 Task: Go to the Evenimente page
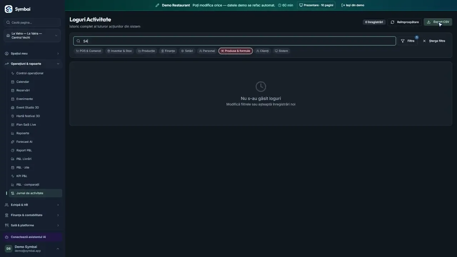coord(35,99)
